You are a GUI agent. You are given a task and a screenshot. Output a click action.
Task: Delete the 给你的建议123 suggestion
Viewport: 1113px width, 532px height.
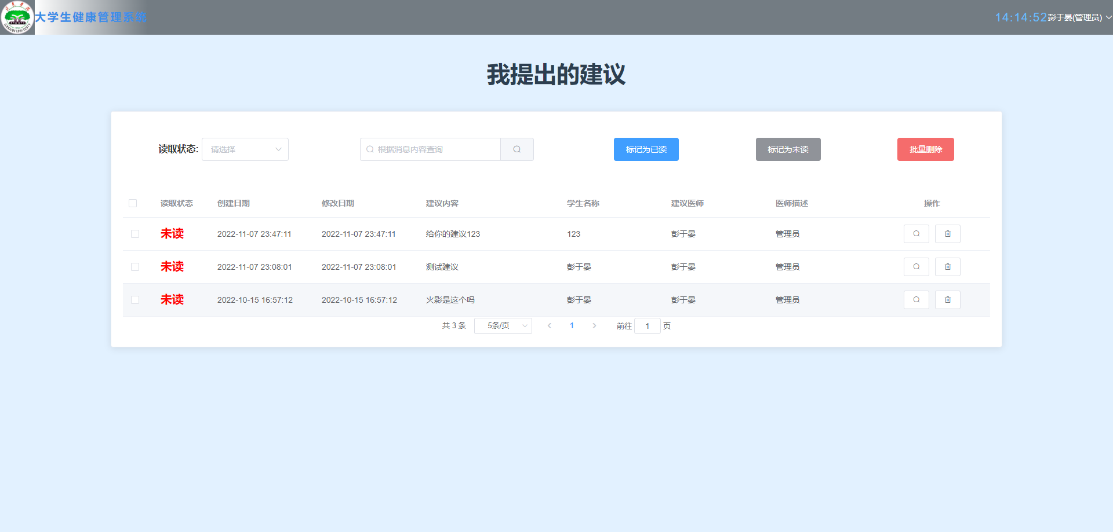[947, 234]
